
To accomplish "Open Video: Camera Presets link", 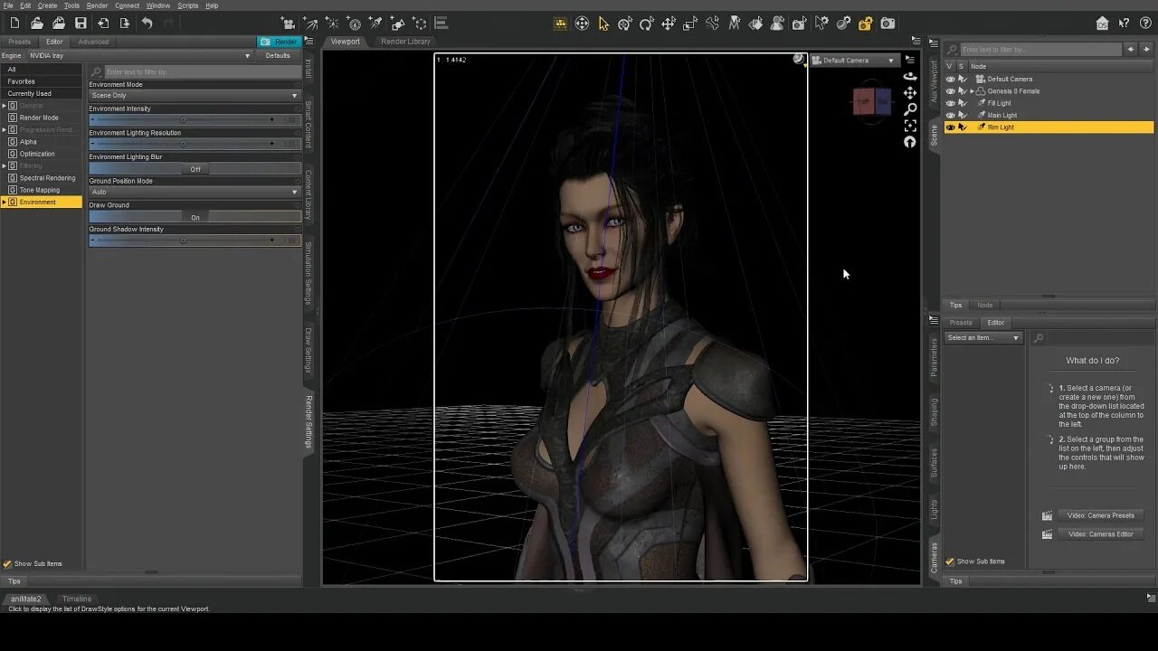I will click(x=1100, y=515).
